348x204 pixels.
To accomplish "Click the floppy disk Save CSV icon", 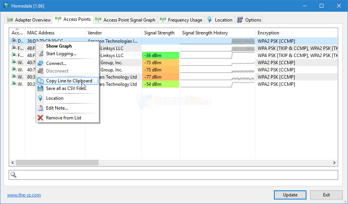I will [40, 88].
